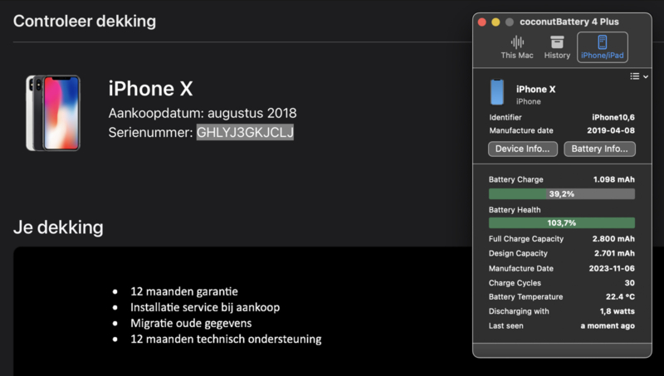Expand the device list chevron dropdown
Image resolution: width=664 pixels, height=376 pixels.
pyautogui.click(x=646, y=76)
